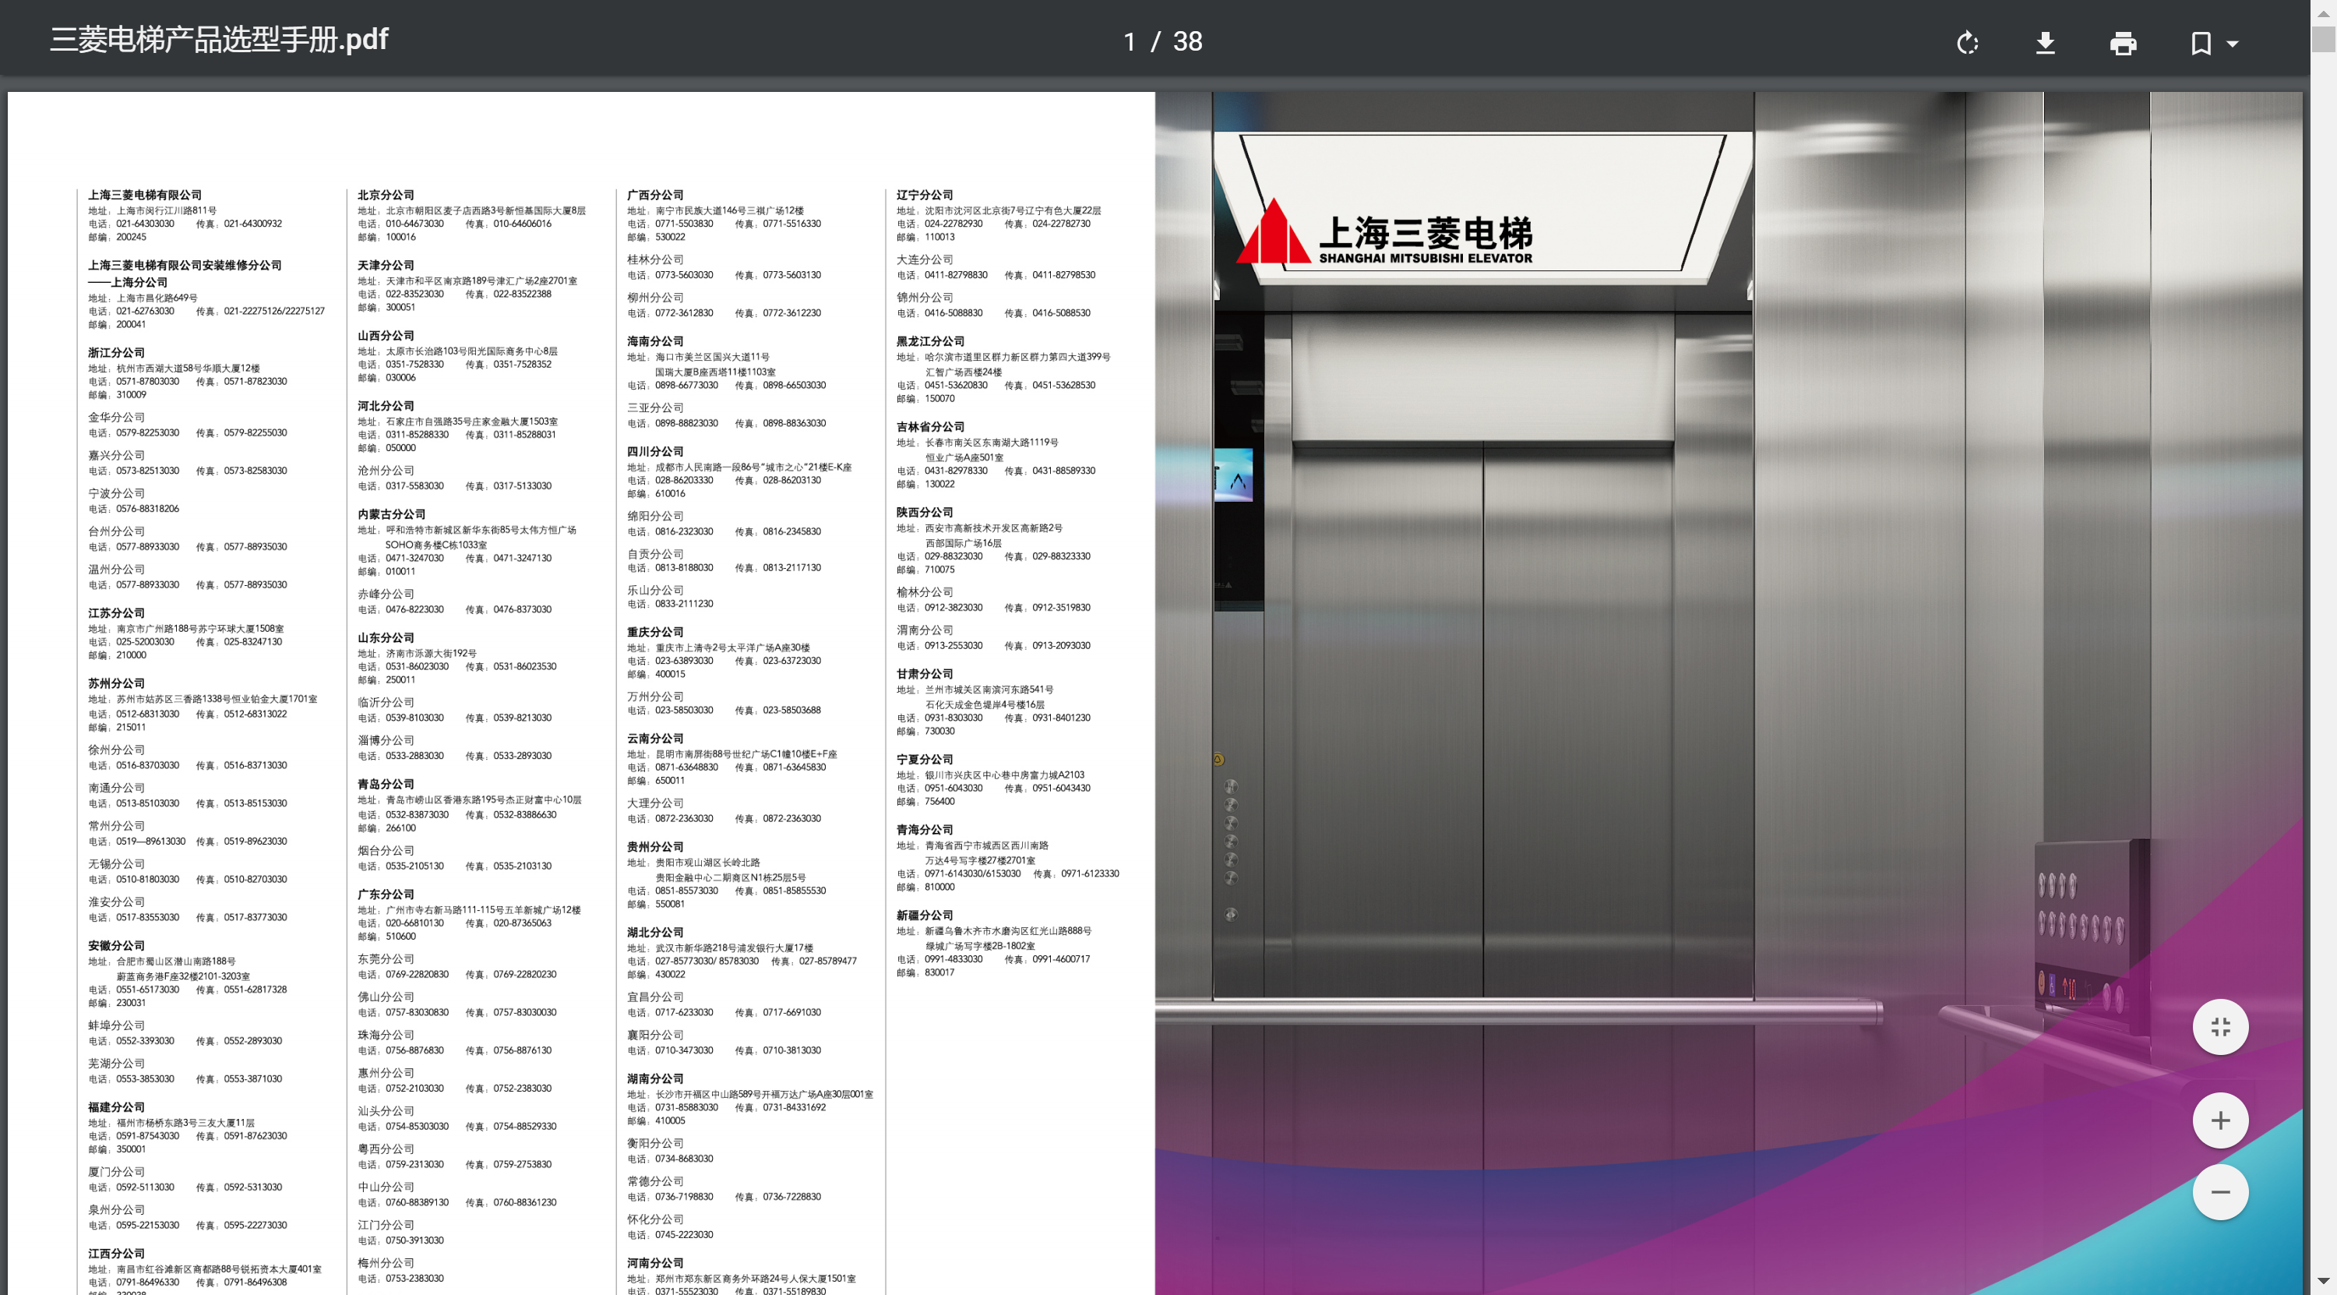Click the 山东分公司 heading
Viewport: 2337px width, 1295px height.
tap(386, 638)
